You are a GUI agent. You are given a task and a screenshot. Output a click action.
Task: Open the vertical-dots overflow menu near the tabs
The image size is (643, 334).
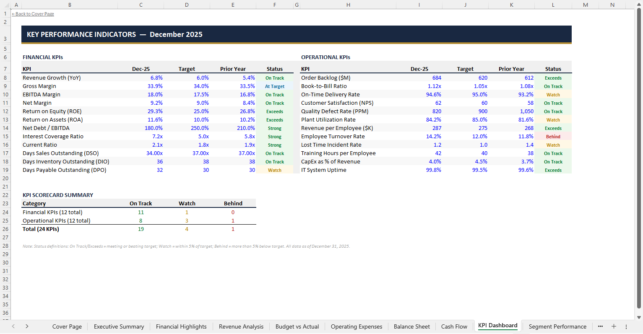(627, 326)
